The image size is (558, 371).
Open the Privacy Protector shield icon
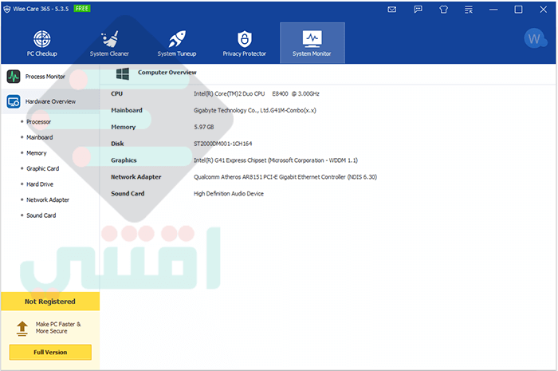(x=245, y=39)
